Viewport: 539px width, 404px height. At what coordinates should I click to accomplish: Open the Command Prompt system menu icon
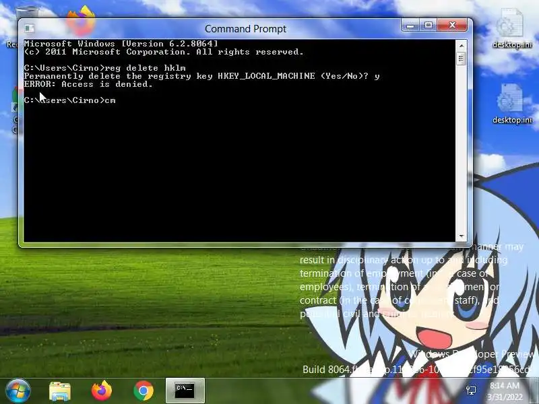(29, 28)
